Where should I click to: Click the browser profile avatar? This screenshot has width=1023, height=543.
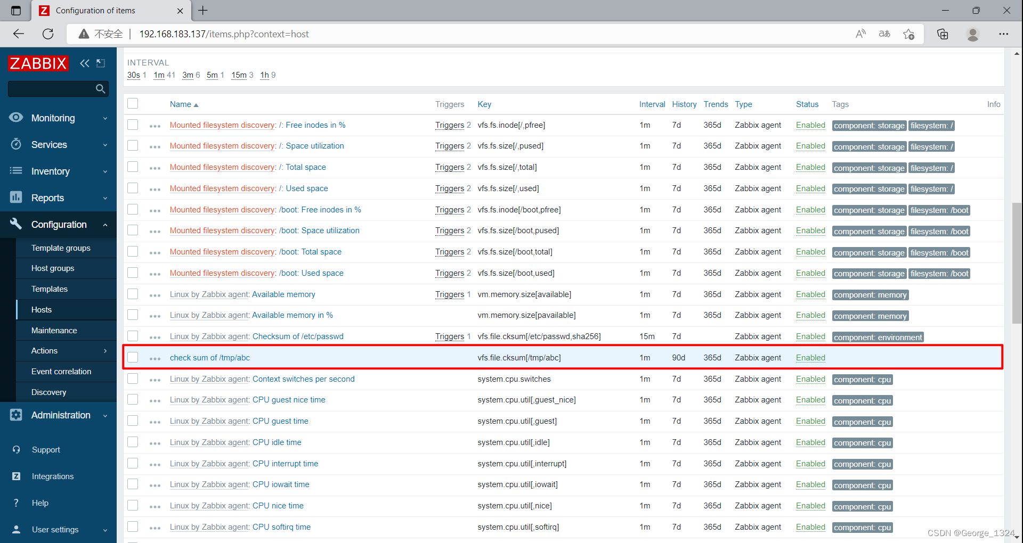pyautogui.click(x=973, y=34)
